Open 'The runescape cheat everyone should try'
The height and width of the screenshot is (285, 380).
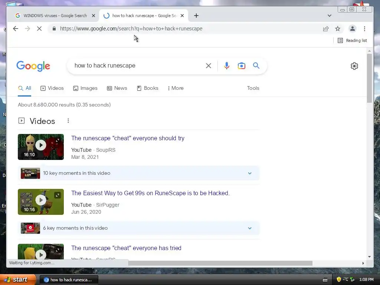(128, 138)
